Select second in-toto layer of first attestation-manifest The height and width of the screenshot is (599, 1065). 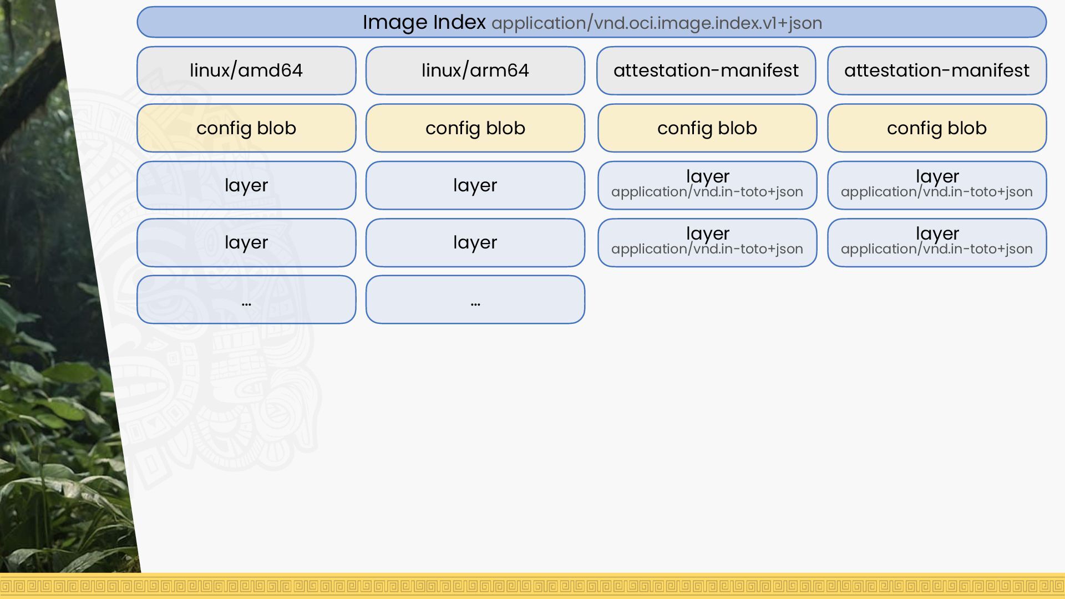click(x=707, y=242)
